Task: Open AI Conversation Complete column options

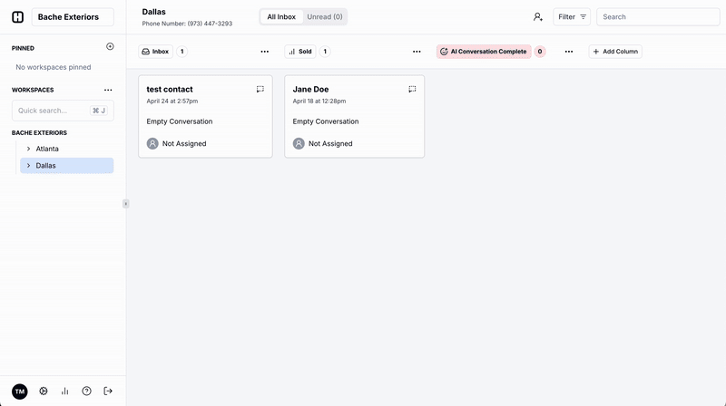Action: 569,52
